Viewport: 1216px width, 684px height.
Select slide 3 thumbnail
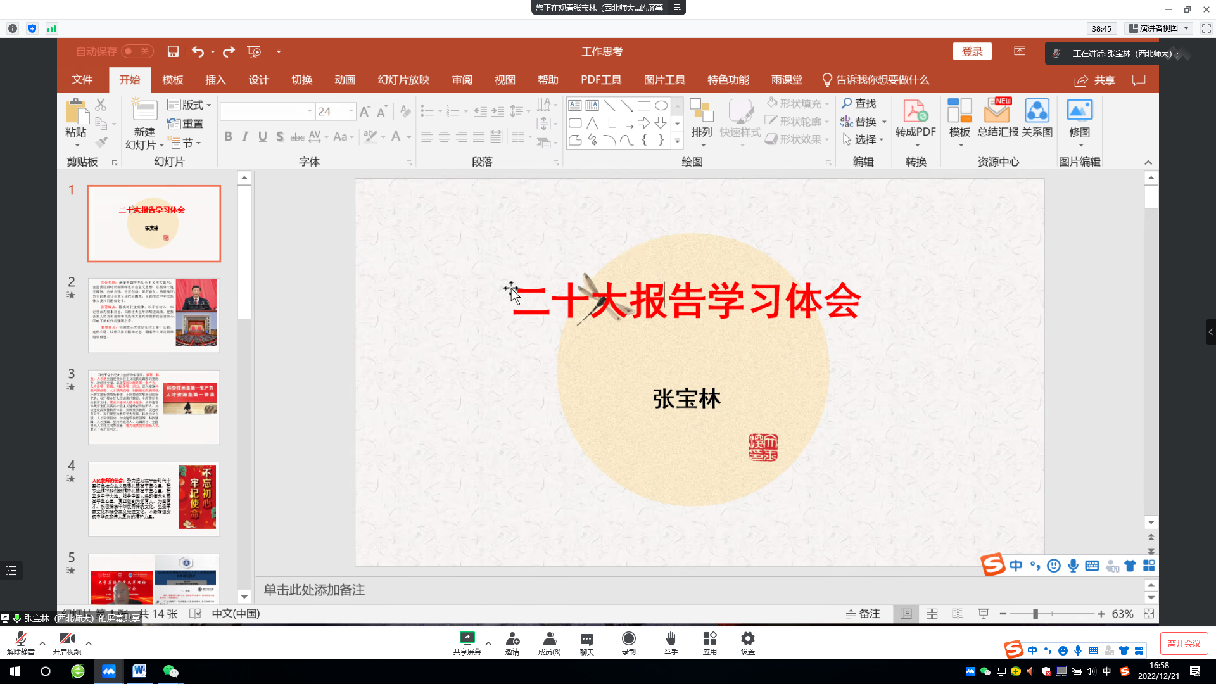click(x=154, y=407)
